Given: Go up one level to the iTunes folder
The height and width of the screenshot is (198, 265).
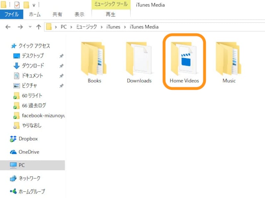Looking at the screenshot, I should pyautogui.click(x=38, y=27).
